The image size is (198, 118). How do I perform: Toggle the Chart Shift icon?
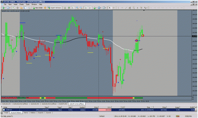pyautogui.click(x=90, y=8)
